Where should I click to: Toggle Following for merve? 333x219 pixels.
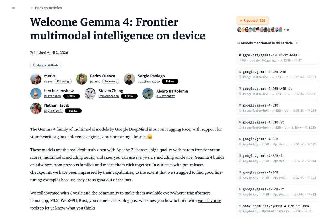(x=63, y=81)
